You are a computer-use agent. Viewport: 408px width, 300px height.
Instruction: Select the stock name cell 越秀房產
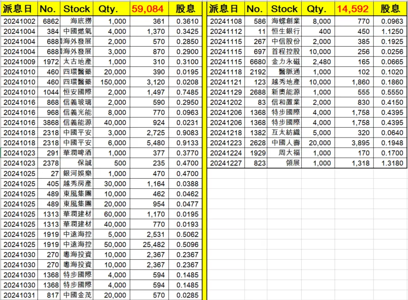click(x=76, y=184)
